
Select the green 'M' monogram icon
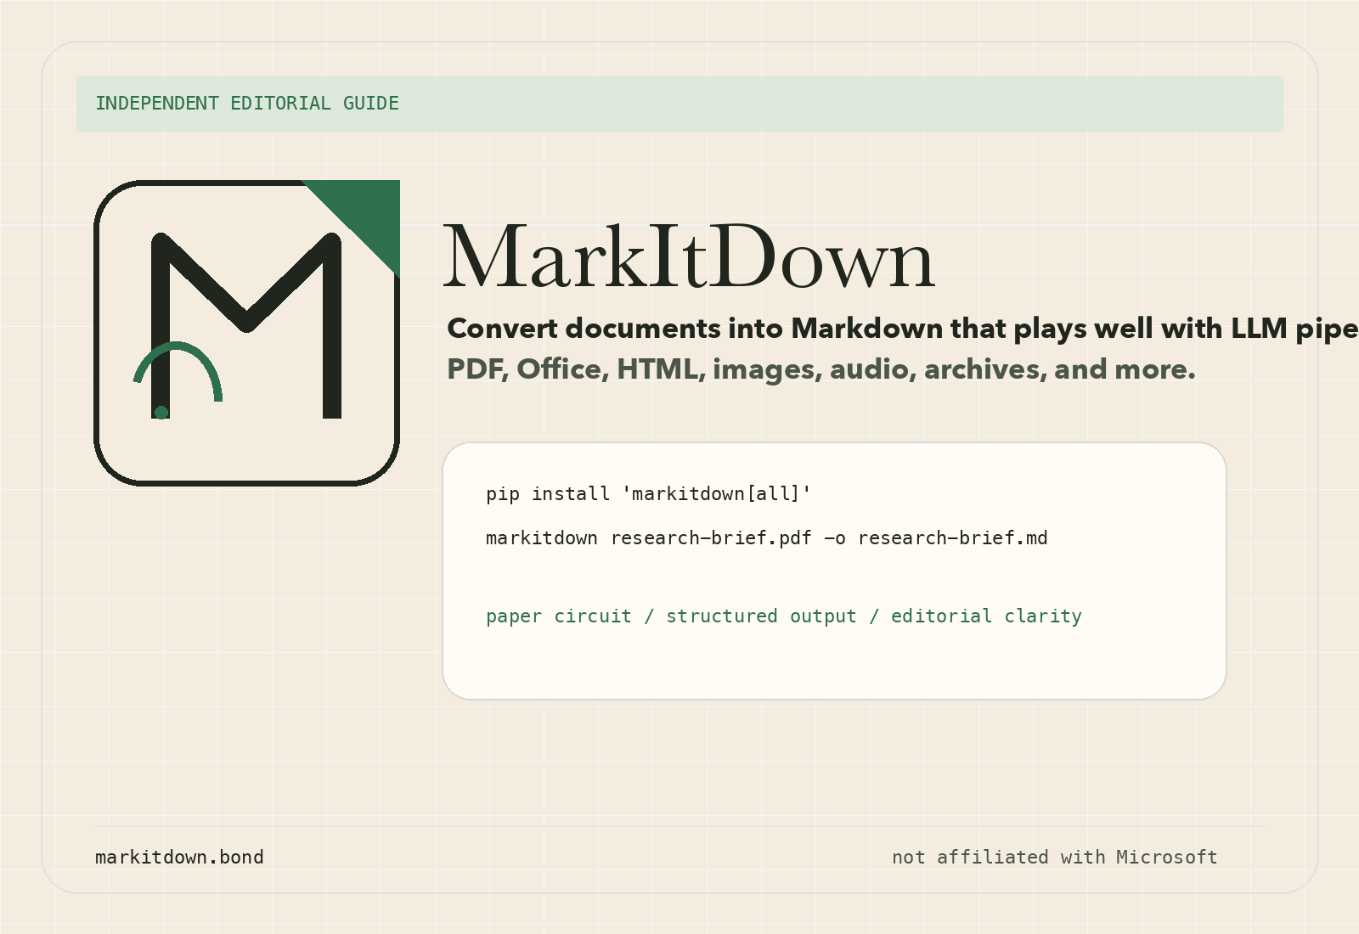[246, 331]
